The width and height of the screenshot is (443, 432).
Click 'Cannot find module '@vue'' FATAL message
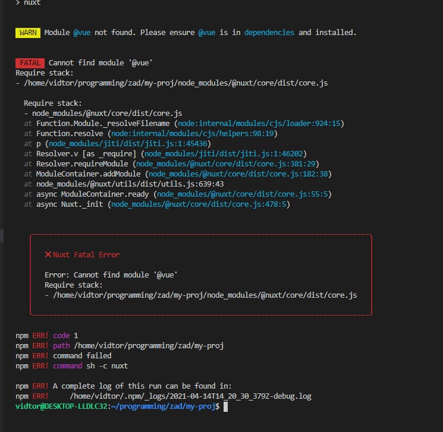click(100, 63)
